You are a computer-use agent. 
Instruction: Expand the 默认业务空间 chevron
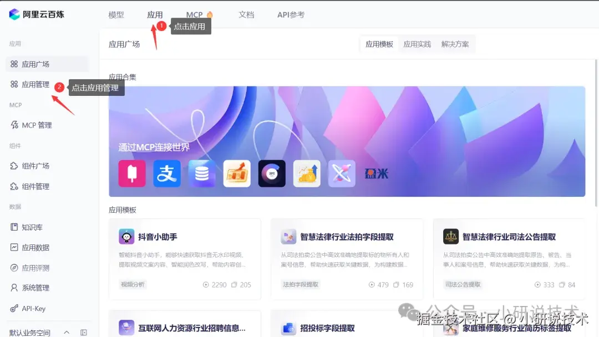click(67, 333)
